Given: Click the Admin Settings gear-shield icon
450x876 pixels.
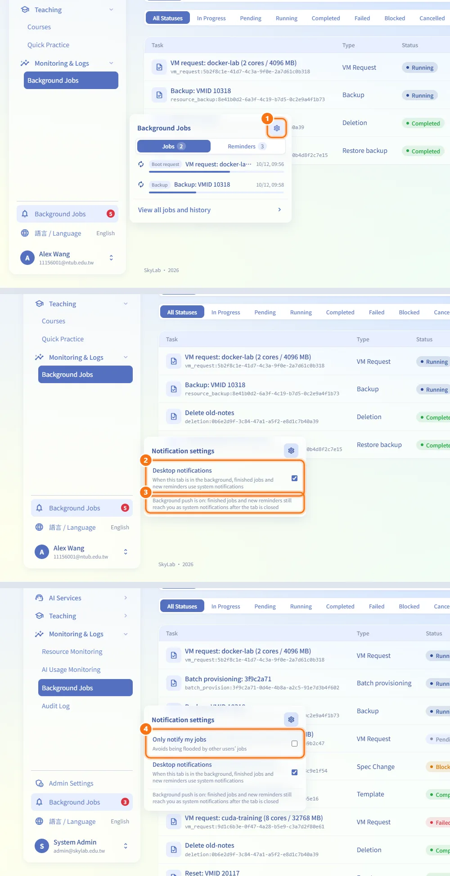Looking at the screenshot, I should click(39, 783).
